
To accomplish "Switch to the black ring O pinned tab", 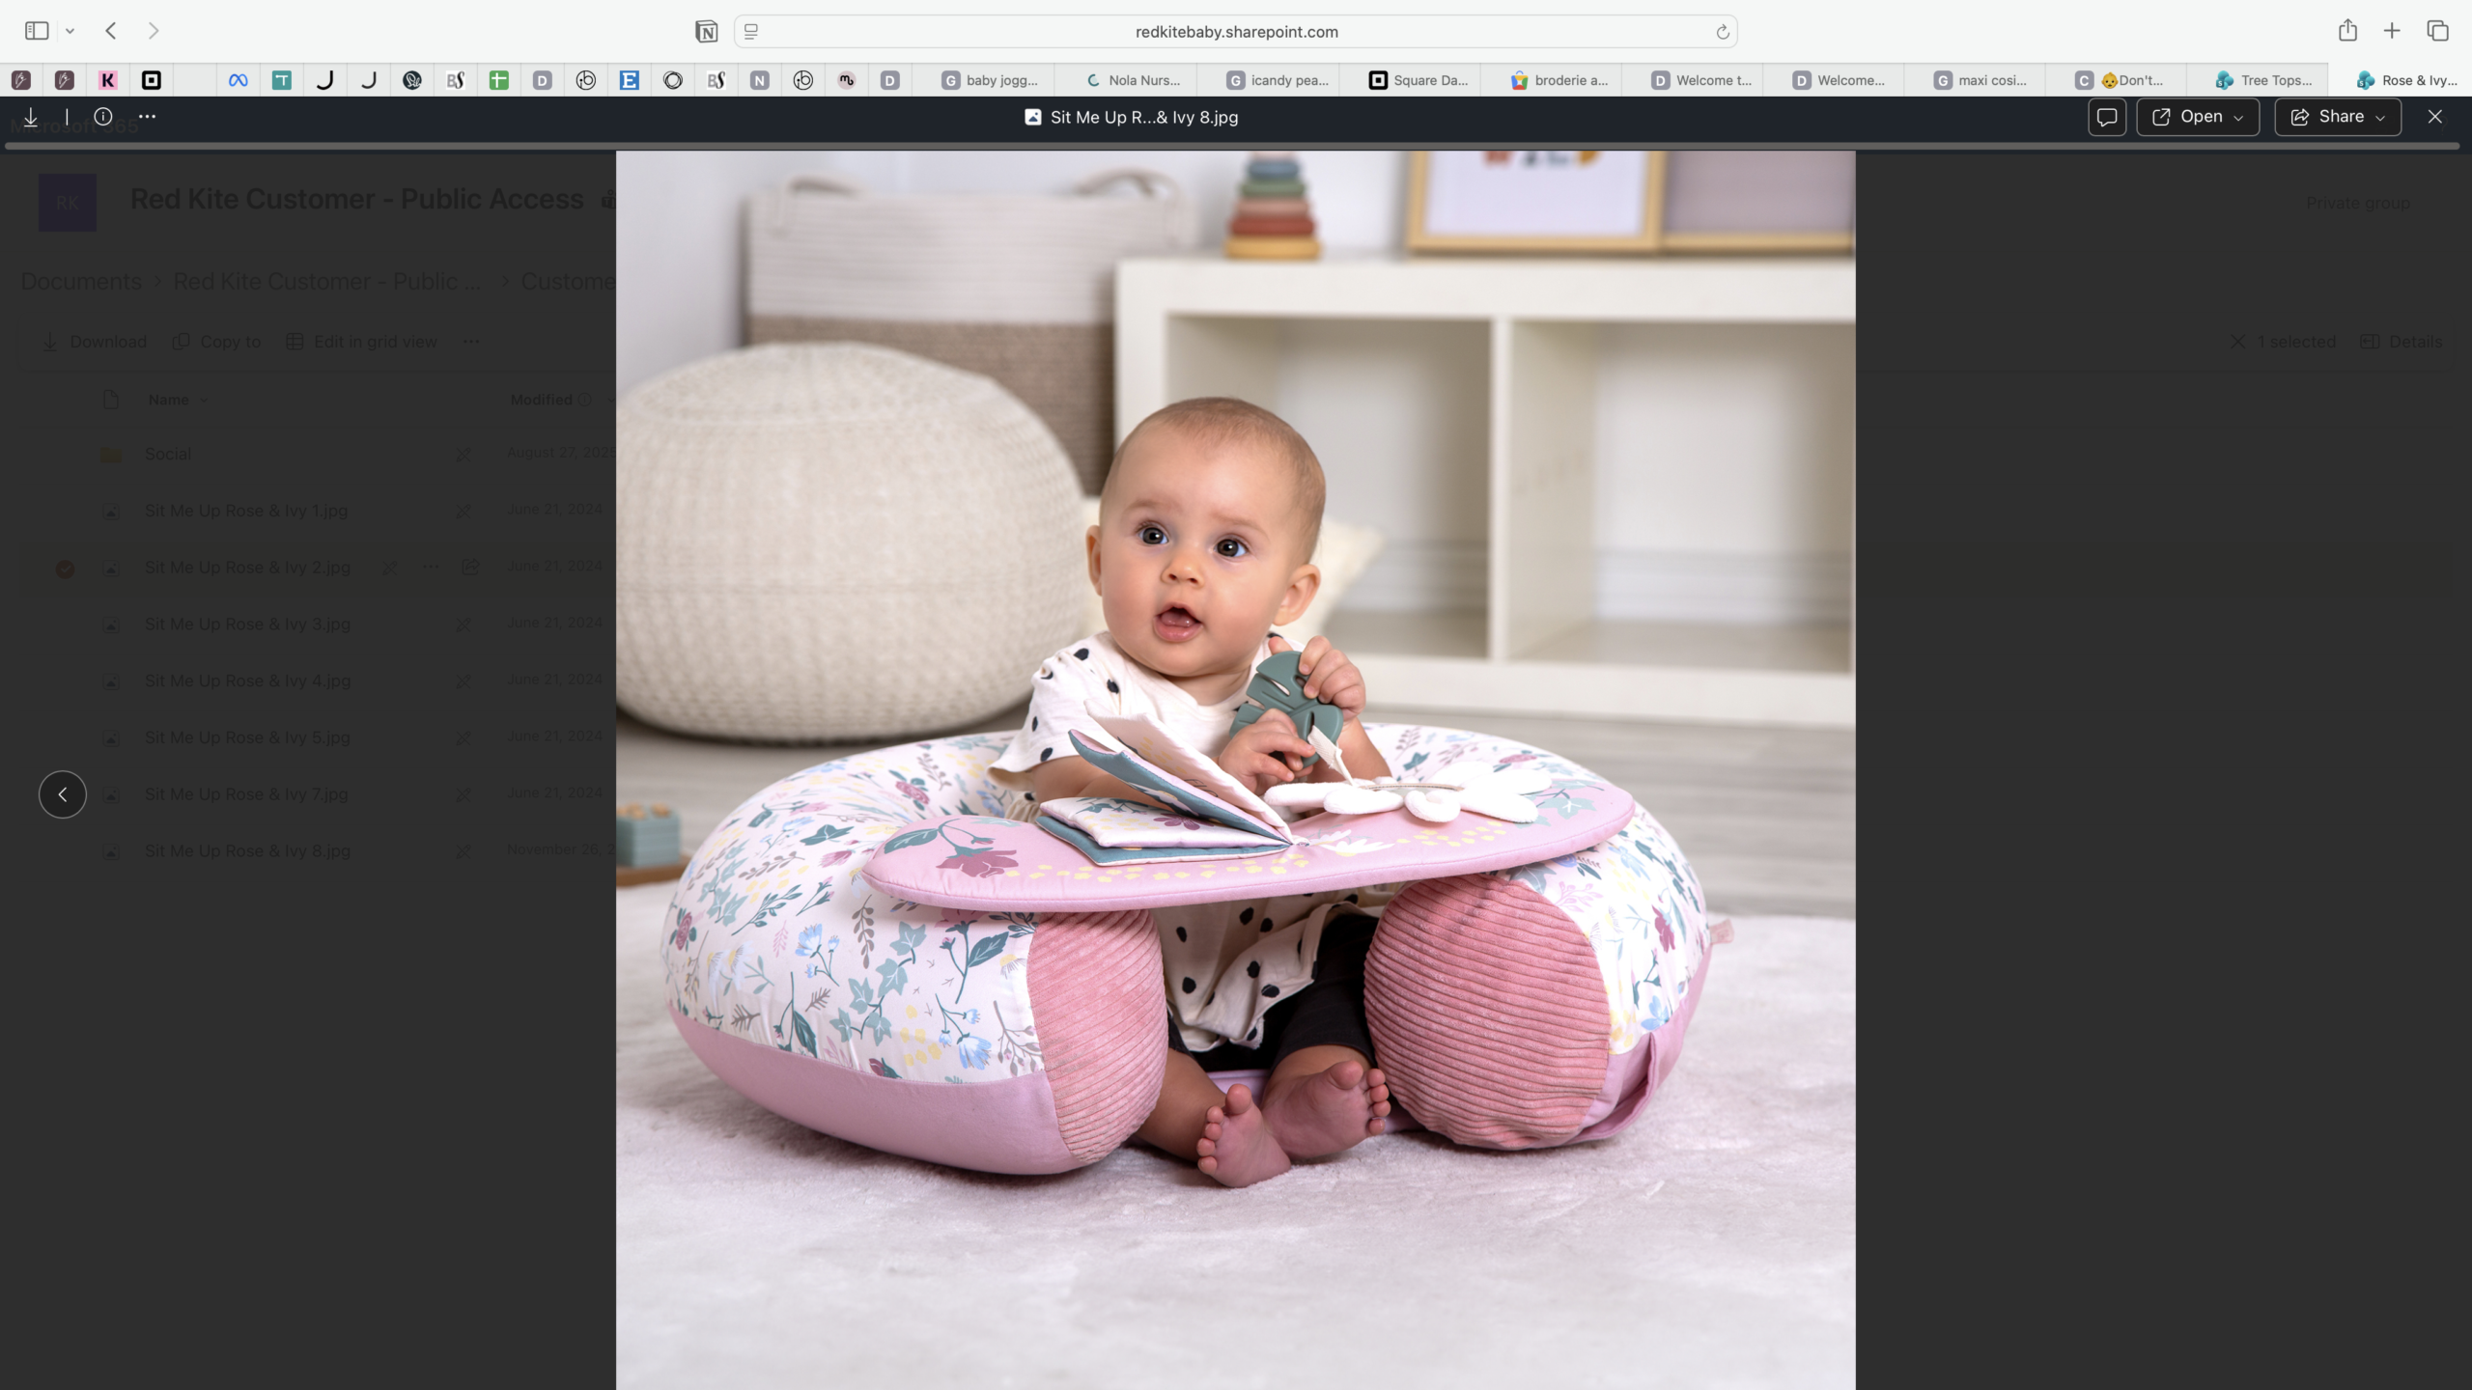I will coord(672,80).
